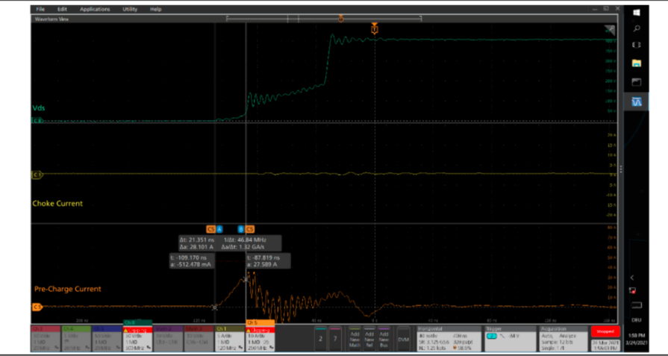Click the Windows Start icon

(x=637, y=12)
